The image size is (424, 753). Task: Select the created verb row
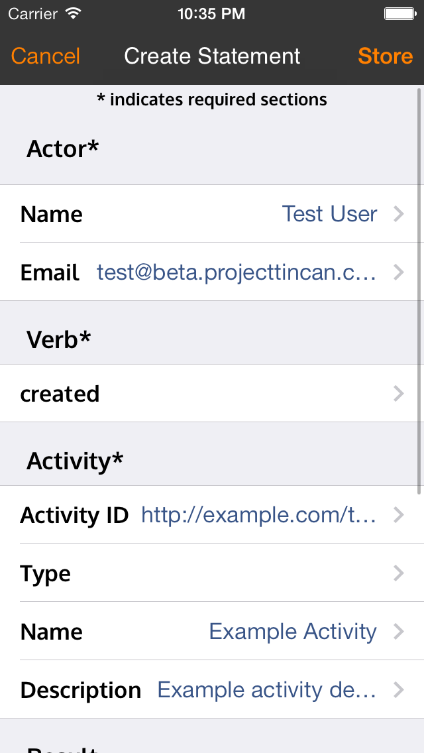tap(212, 393)
